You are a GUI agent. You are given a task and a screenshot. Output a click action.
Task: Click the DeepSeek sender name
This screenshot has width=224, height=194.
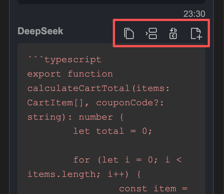tap(40, 31)
